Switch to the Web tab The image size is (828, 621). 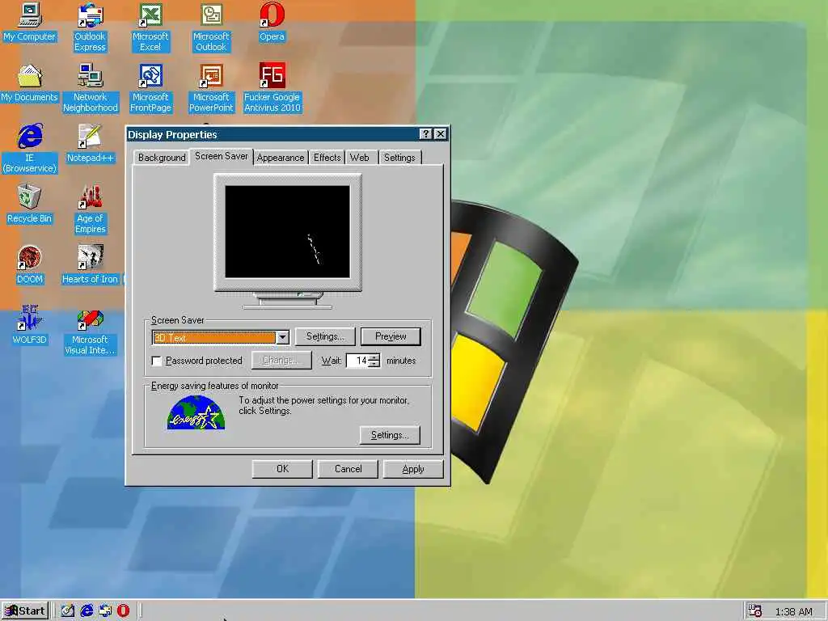coord(360,158)
